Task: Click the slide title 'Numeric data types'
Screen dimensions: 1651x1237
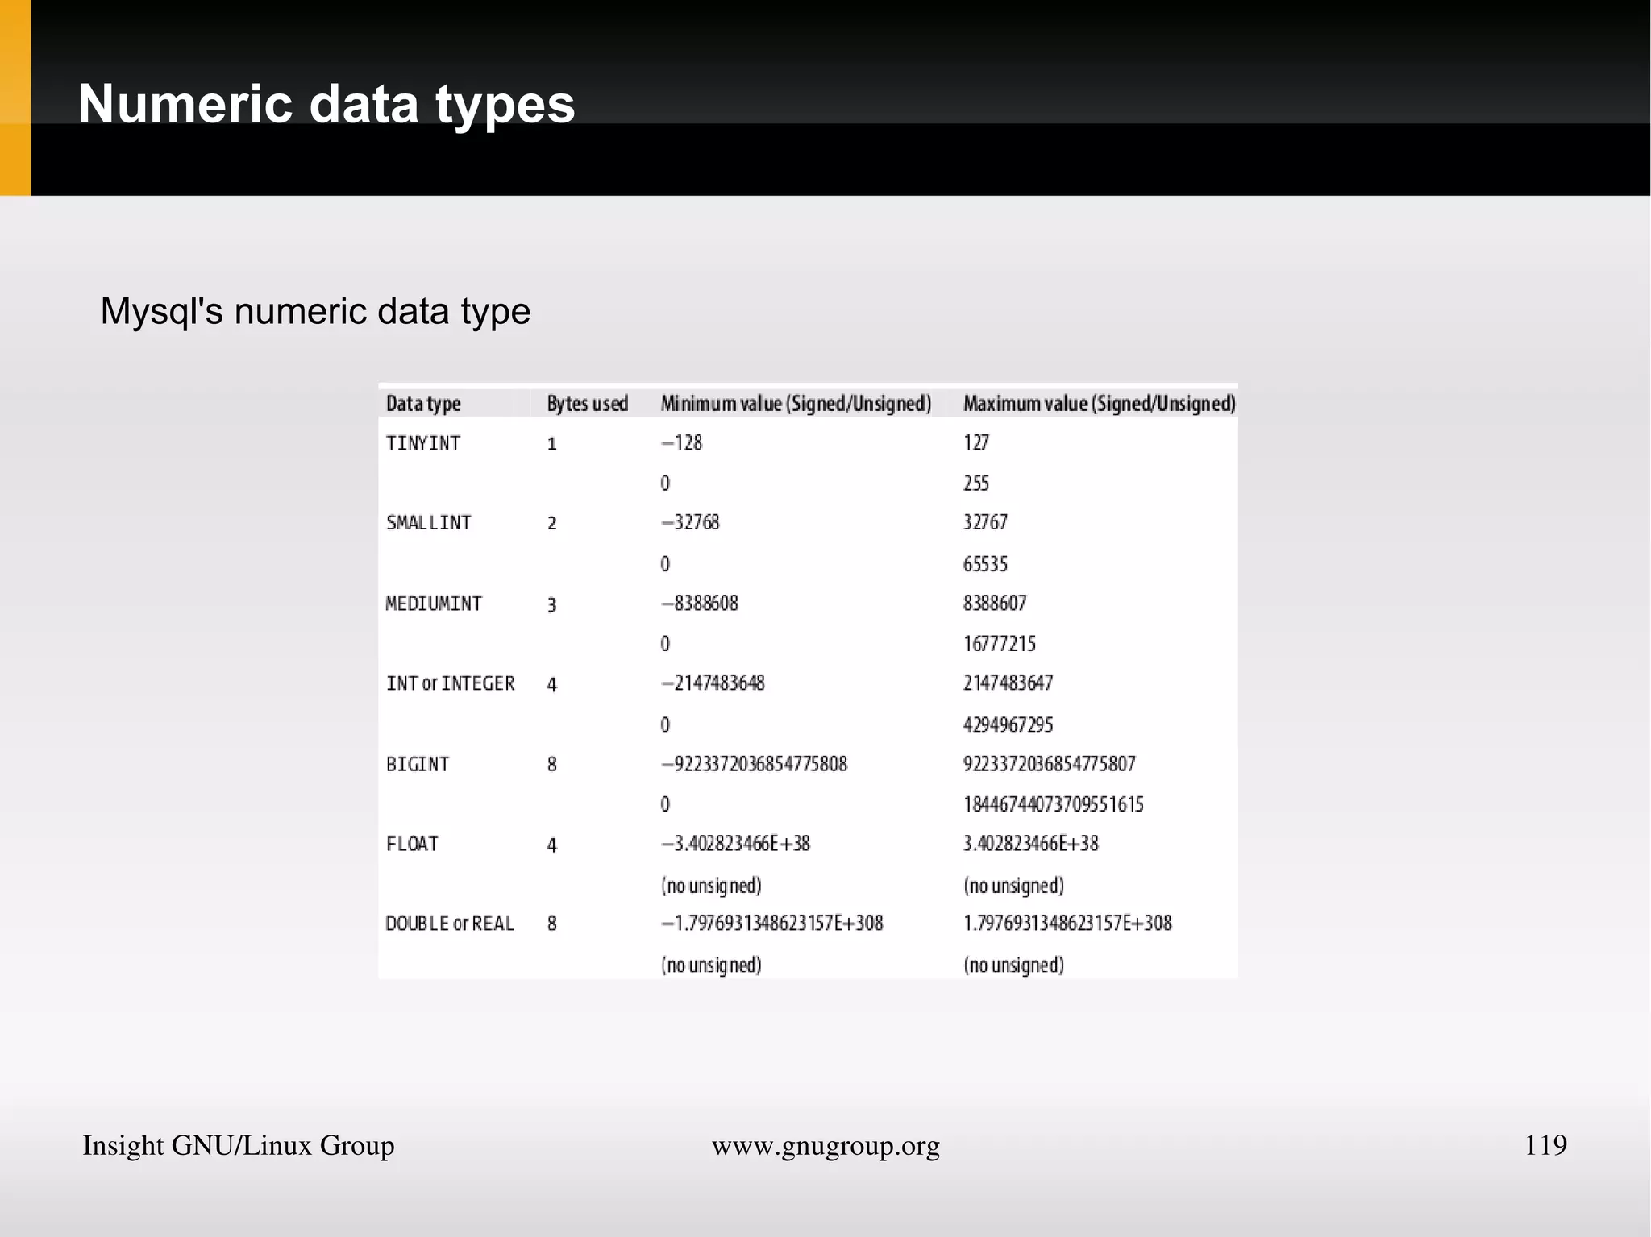Action: pos(326,105)
